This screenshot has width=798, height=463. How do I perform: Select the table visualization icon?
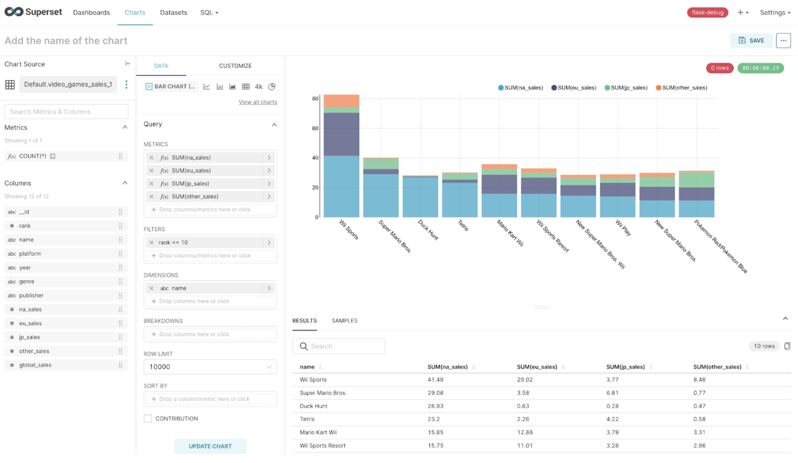click(246, 86)
